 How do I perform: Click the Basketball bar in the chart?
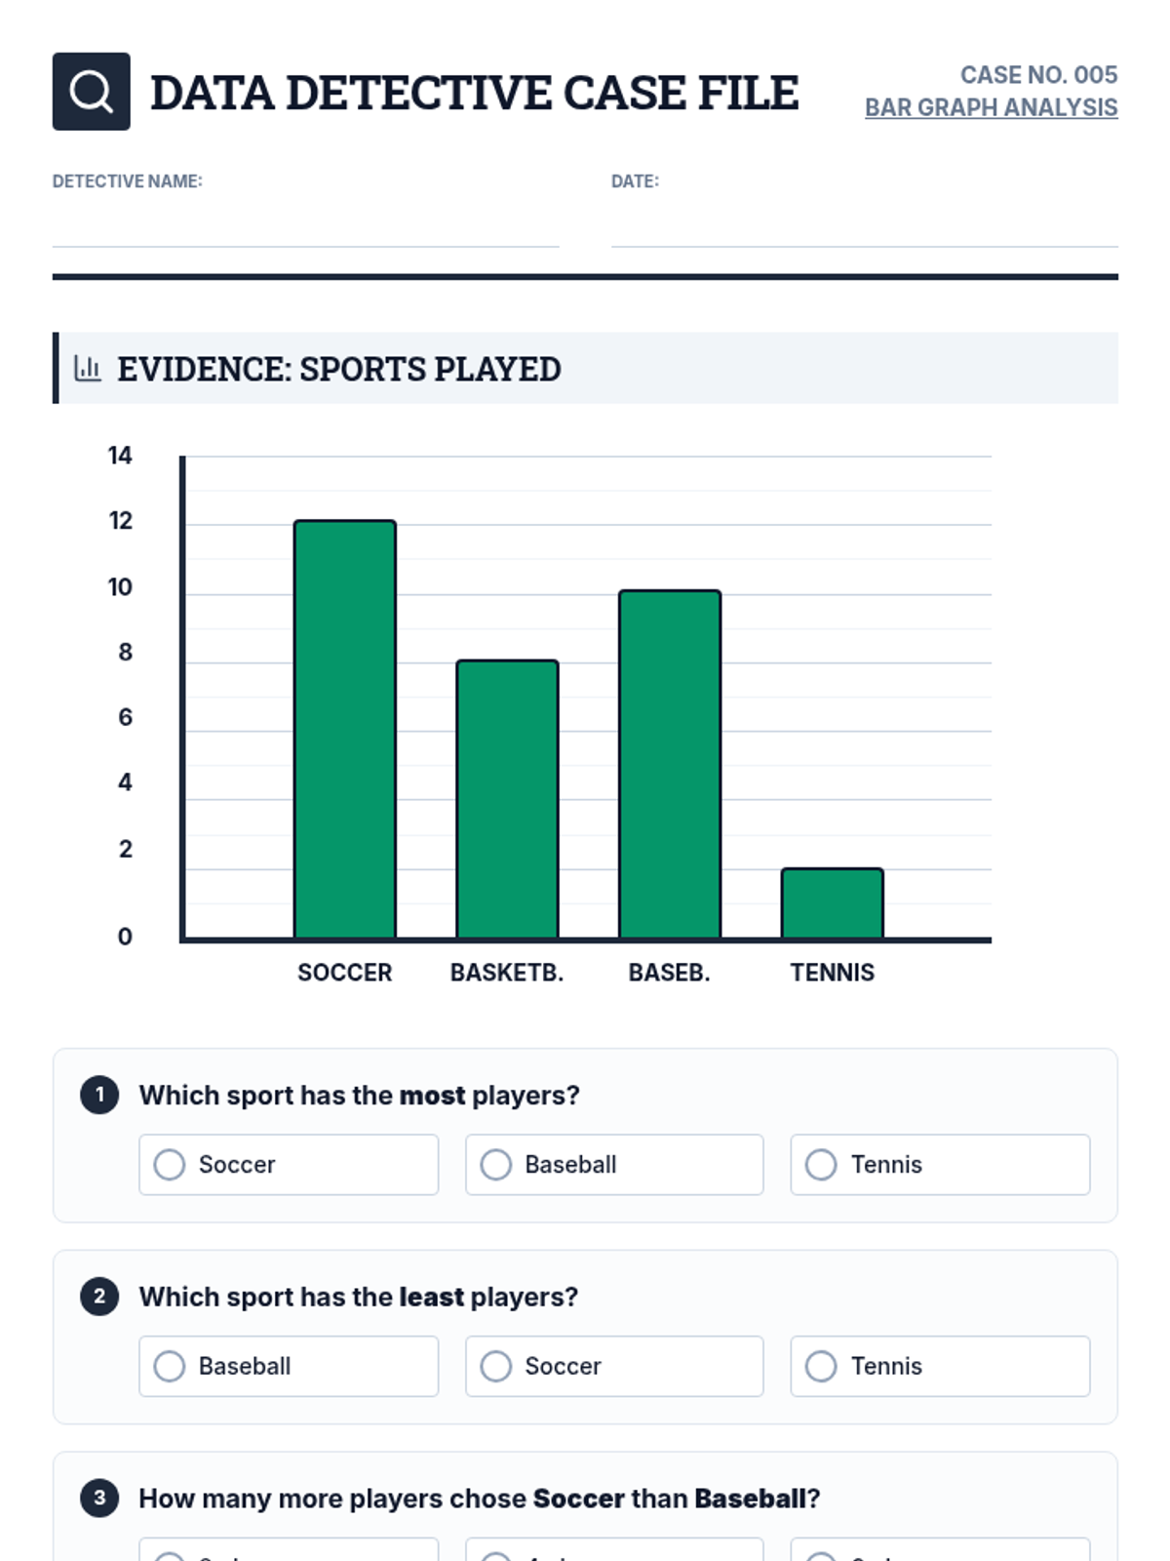[507, 800]
